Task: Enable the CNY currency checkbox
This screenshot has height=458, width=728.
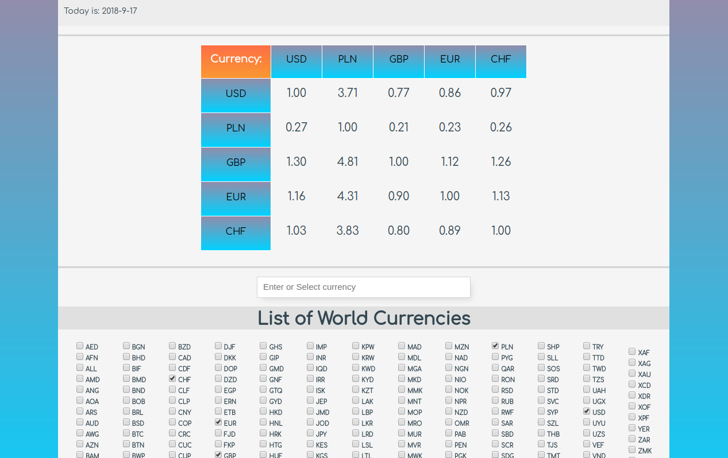Action: [x=172, y=411]
